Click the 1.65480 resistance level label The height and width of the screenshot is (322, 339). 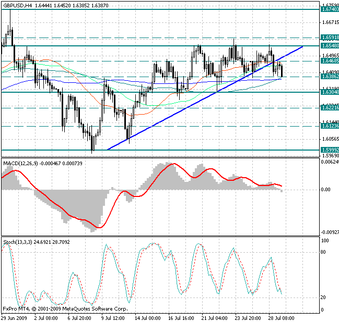point(330,46)
